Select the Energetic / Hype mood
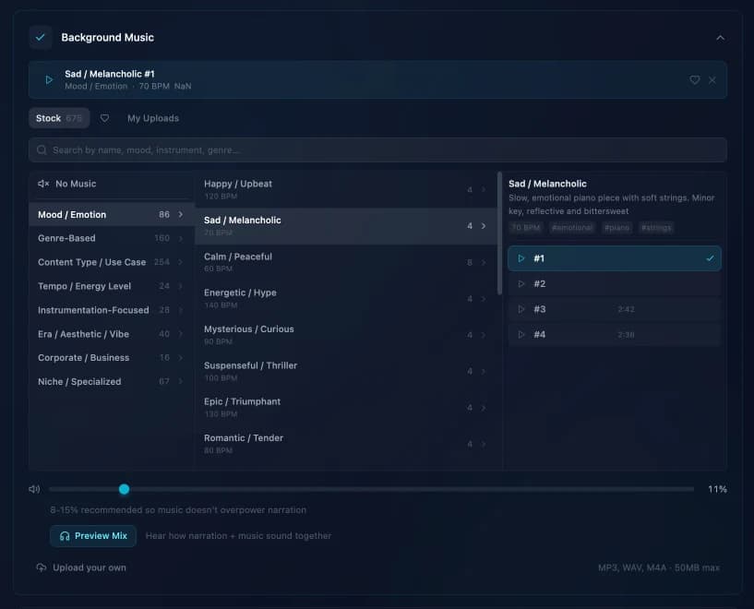This screenshot has width=754, height=609. [x=346, y=298]
